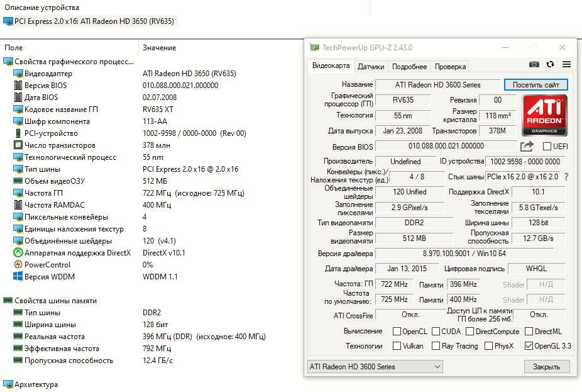Click the Частота RAMDAC row icon
Image resolution: width=582 pixels, height=392 pixels.
pos(18,204)
